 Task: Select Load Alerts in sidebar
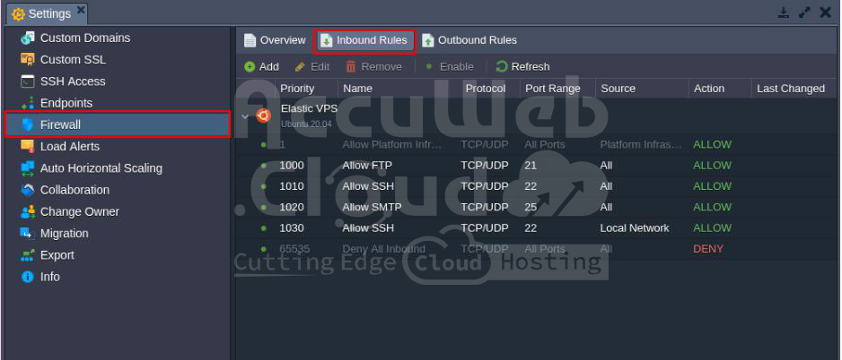69,147
